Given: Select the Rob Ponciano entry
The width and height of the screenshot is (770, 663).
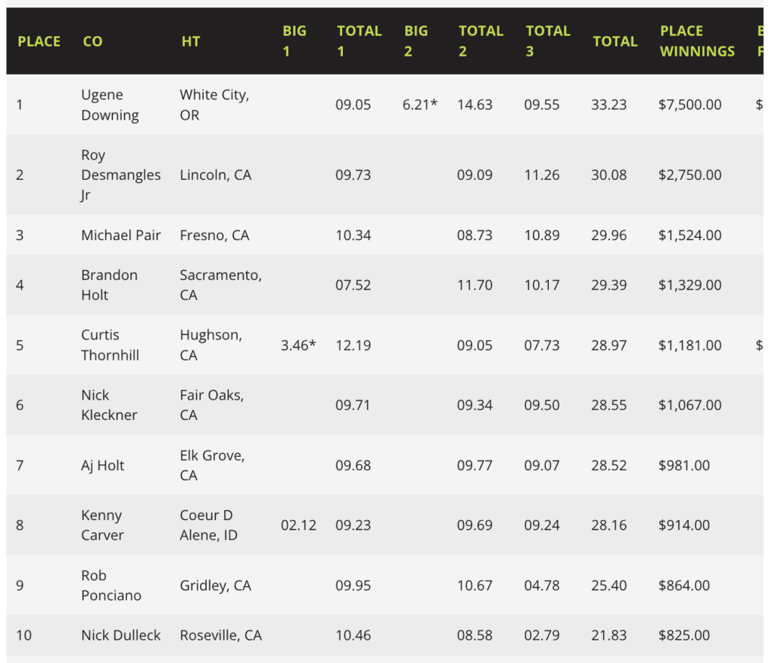Looking at the screenshot, I should (x=111, y=585).
